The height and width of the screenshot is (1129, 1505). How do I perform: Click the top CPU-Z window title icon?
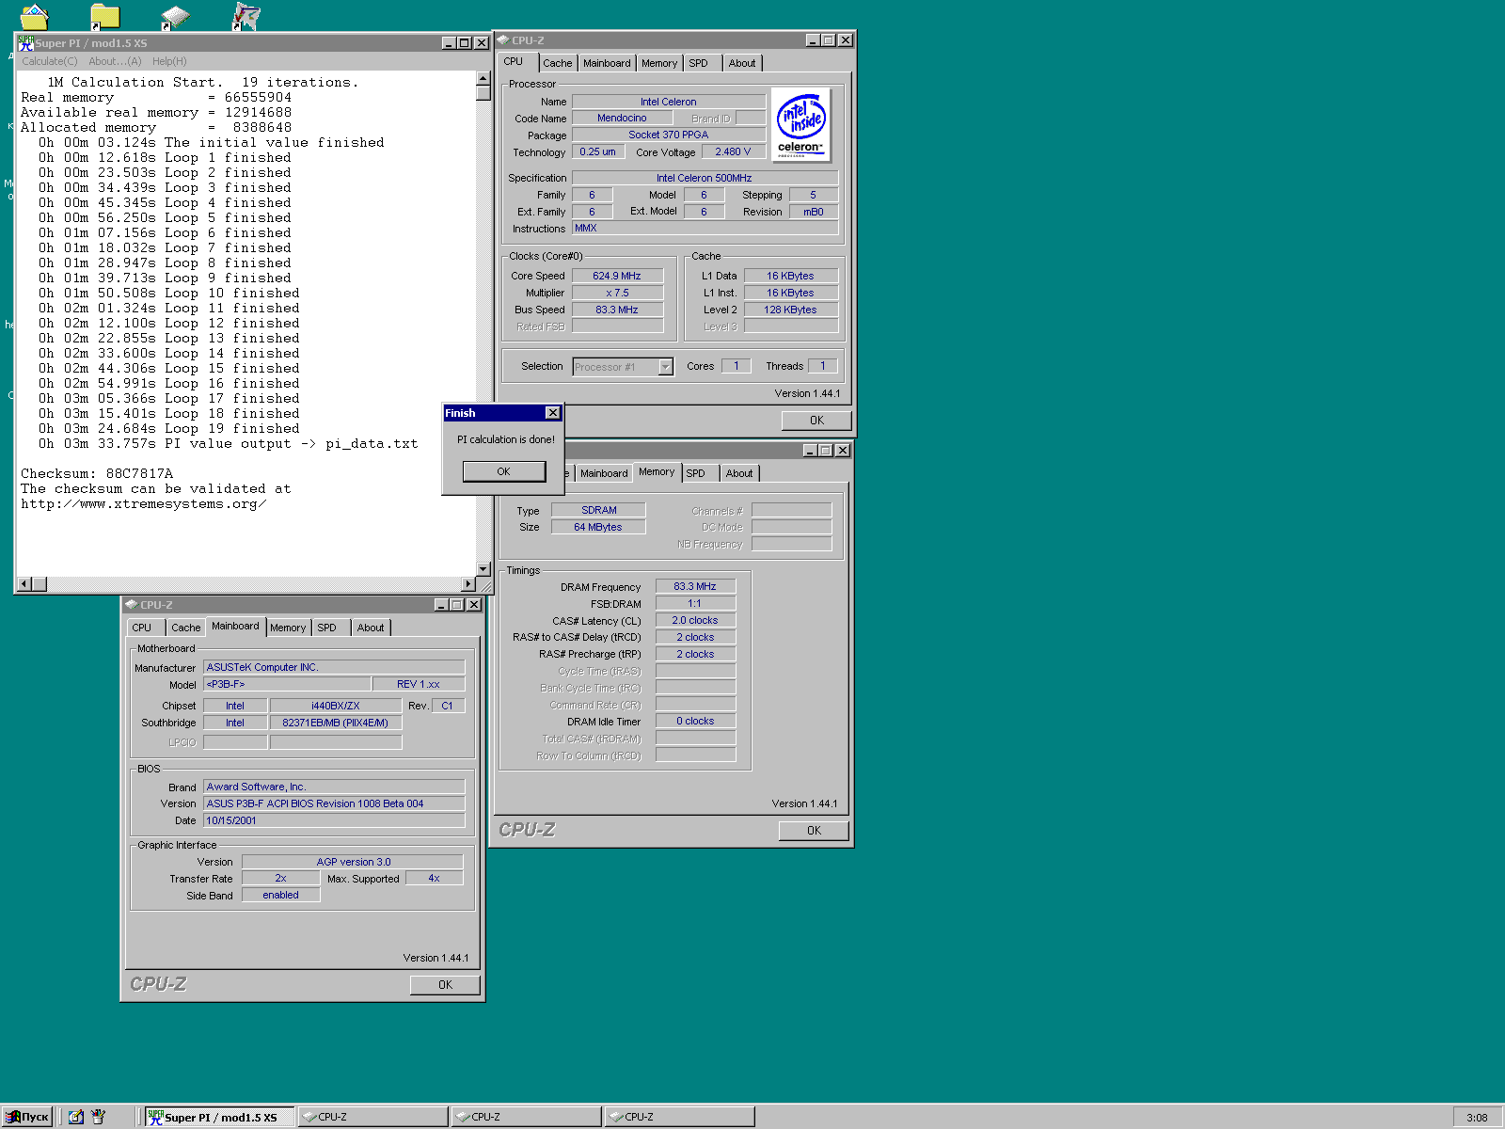pyautogui.click(x=503, y=40)
